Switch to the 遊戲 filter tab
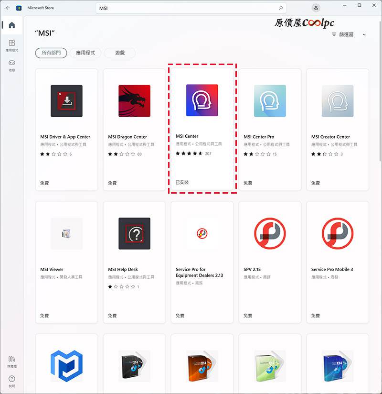382x394 pixels. pyautogui.click(x=119, y=53)
